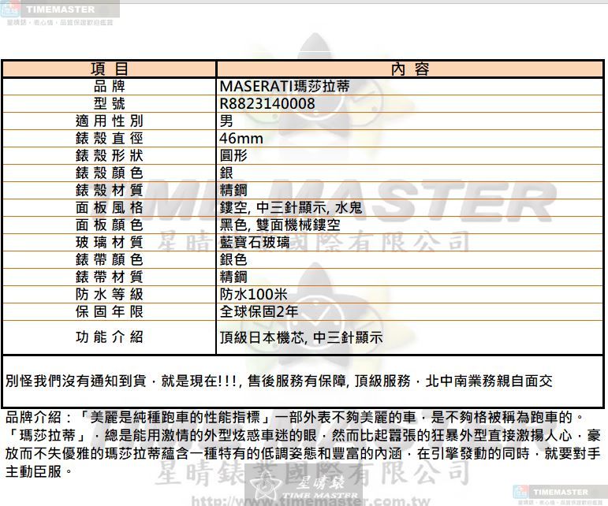Click the 防水100米 value
Image resolution: width=608 pixels, height=506 pixels.
254,295
